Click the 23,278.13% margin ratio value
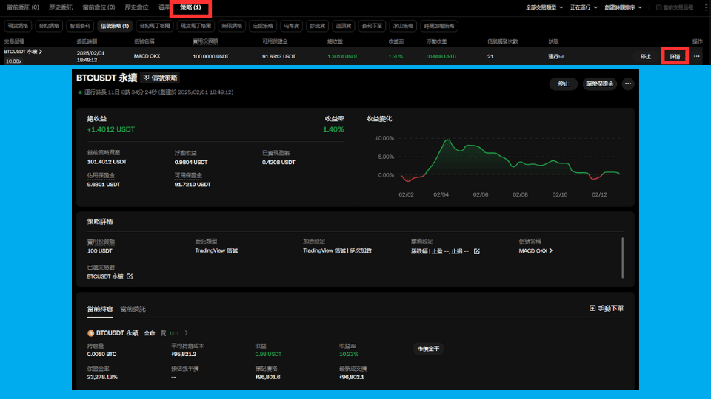Image resolution: width=711 pixels, height=399 pixels. tap(102, 377)
